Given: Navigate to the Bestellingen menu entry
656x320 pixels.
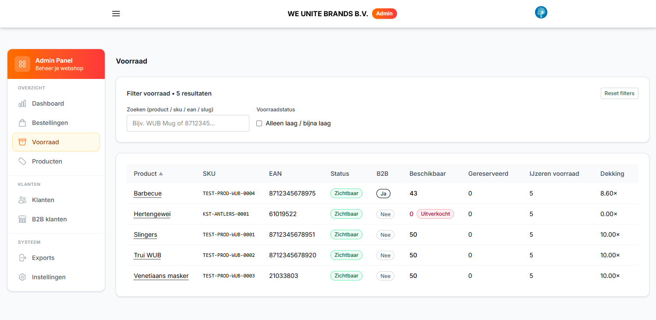Looking at the screenshot, I should click(50, 123).
